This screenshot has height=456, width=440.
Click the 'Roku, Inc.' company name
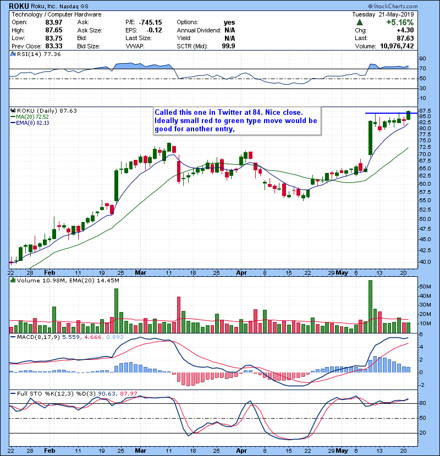pos(44,6)
